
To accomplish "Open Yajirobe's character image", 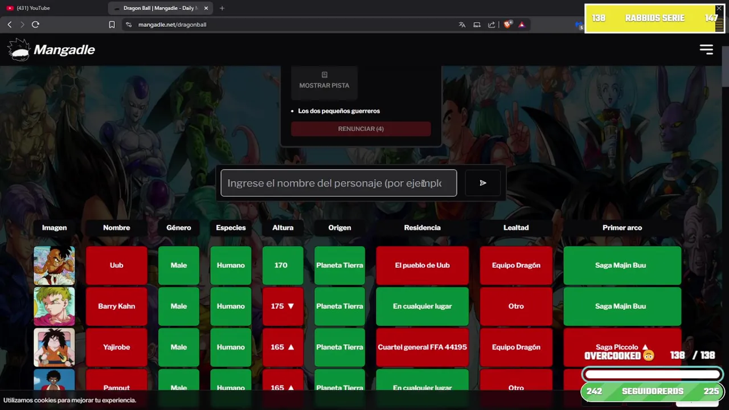I will click(x=54, y=347).
